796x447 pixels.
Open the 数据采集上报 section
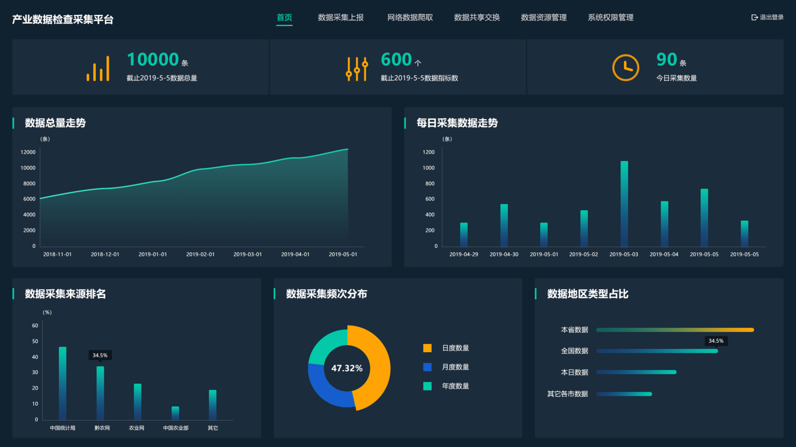point(341,17)
